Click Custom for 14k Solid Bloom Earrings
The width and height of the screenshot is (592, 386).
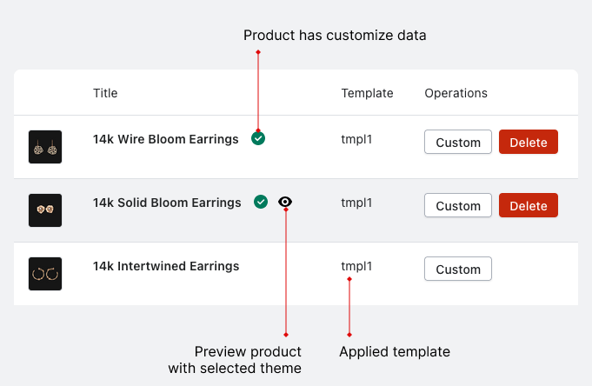[x=458, y=206]
